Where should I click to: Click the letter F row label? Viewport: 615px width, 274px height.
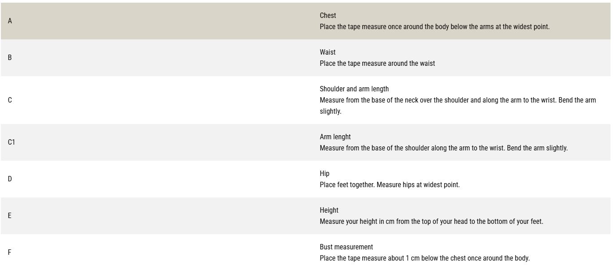[10, 253]
